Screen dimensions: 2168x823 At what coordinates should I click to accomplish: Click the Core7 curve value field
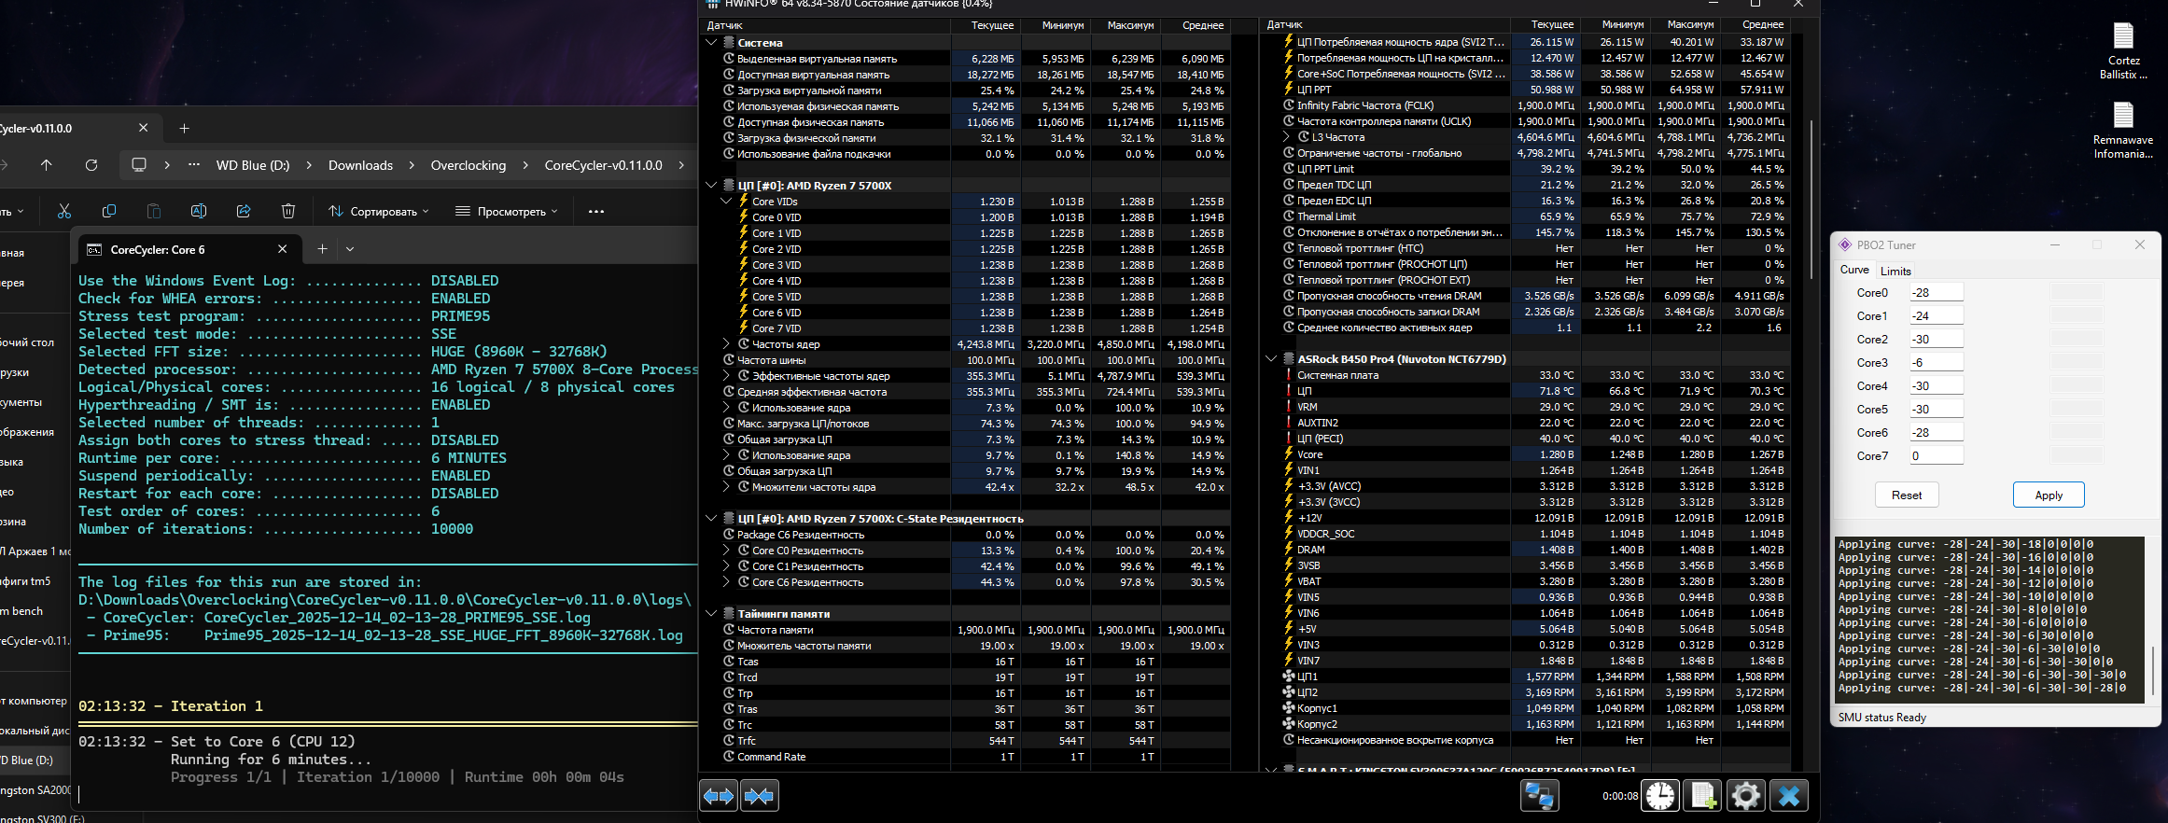1936,456
